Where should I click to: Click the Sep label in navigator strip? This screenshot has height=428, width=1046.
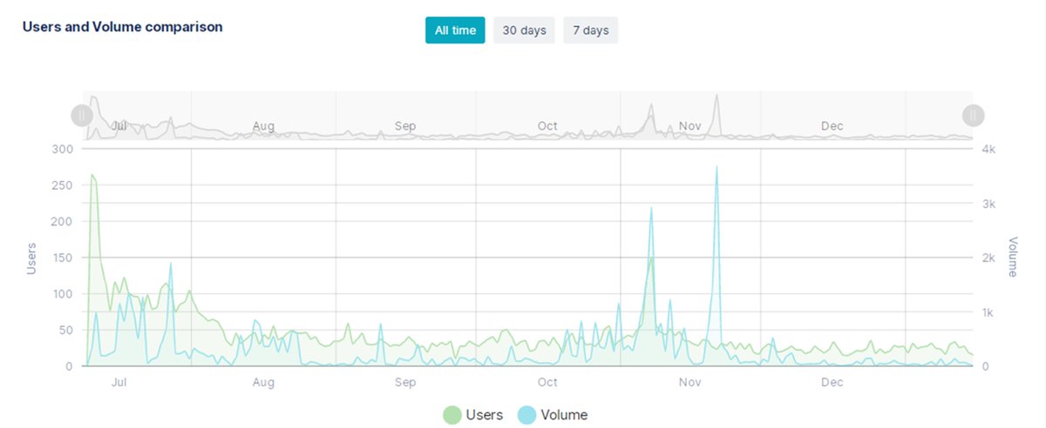[x=405, y=126]
